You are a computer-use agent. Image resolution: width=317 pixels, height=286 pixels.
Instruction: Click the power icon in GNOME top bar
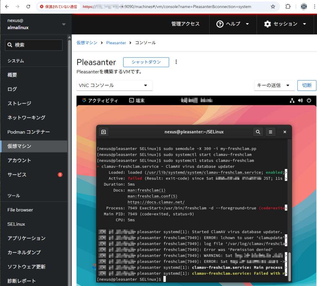tap(309, 100)
